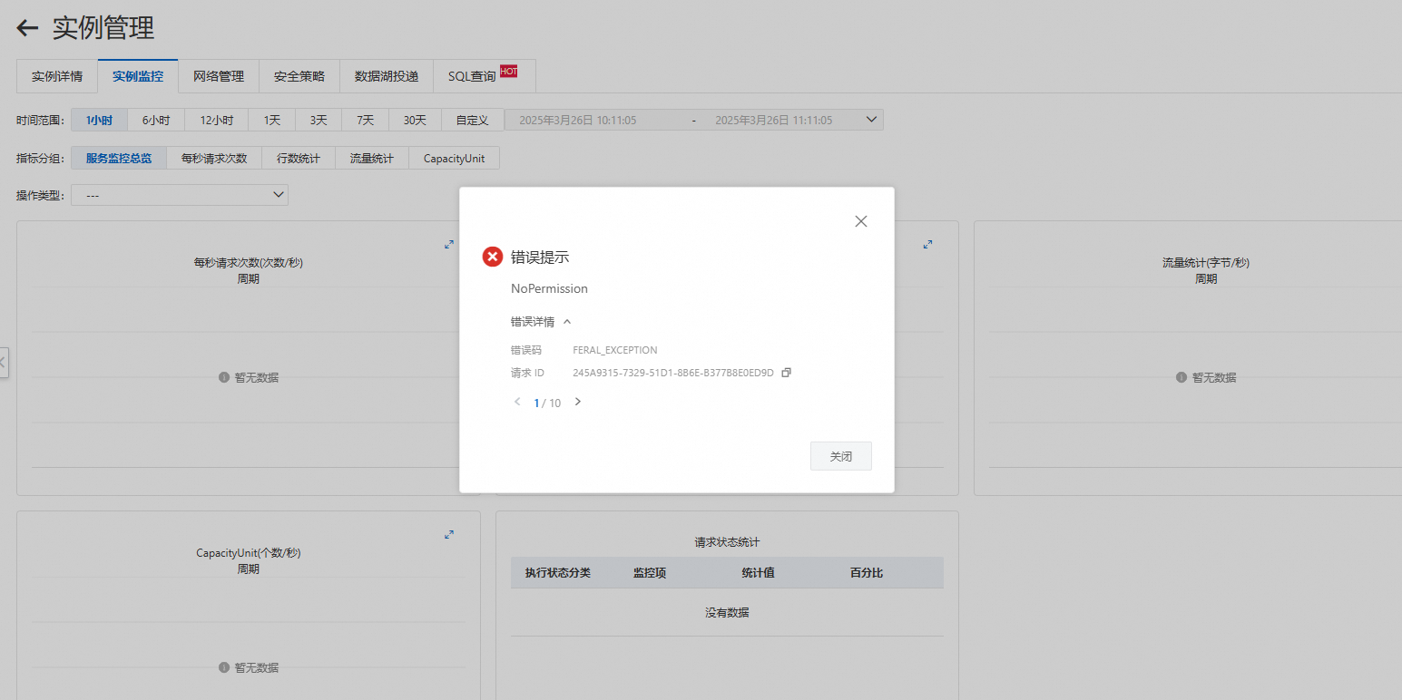Screen dimensions: 1402x700
Task: Click the info icon in the CapacityUnit chart
Action: pos(224,667)
